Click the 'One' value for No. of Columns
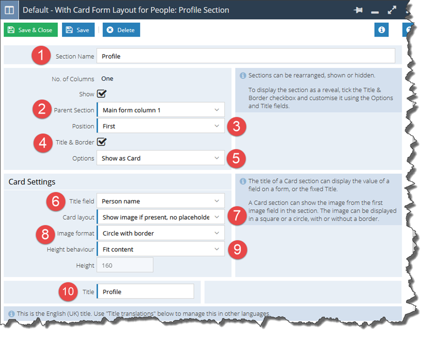This screenshot has width=427, height=337. click(x=107, y=78)
